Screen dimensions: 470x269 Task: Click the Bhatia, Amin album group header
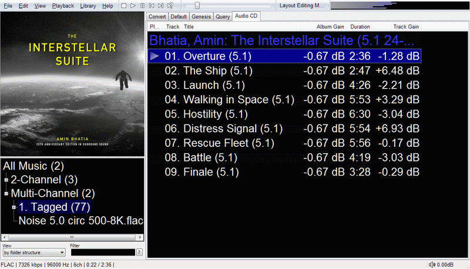coord(282,41)
